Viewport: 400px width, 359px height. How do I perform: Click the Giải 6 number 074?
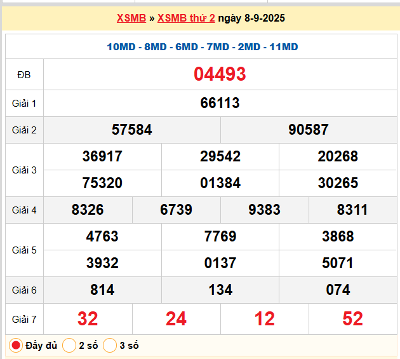click(x=338, y=290)
